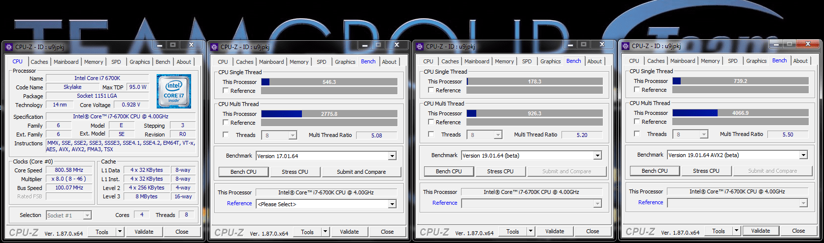Image resolution: width=824 pixels, height=243 pixels.
Task: Switch to Bench tab in Intel Core i7 6700K window
Action: tap(163, 62)
